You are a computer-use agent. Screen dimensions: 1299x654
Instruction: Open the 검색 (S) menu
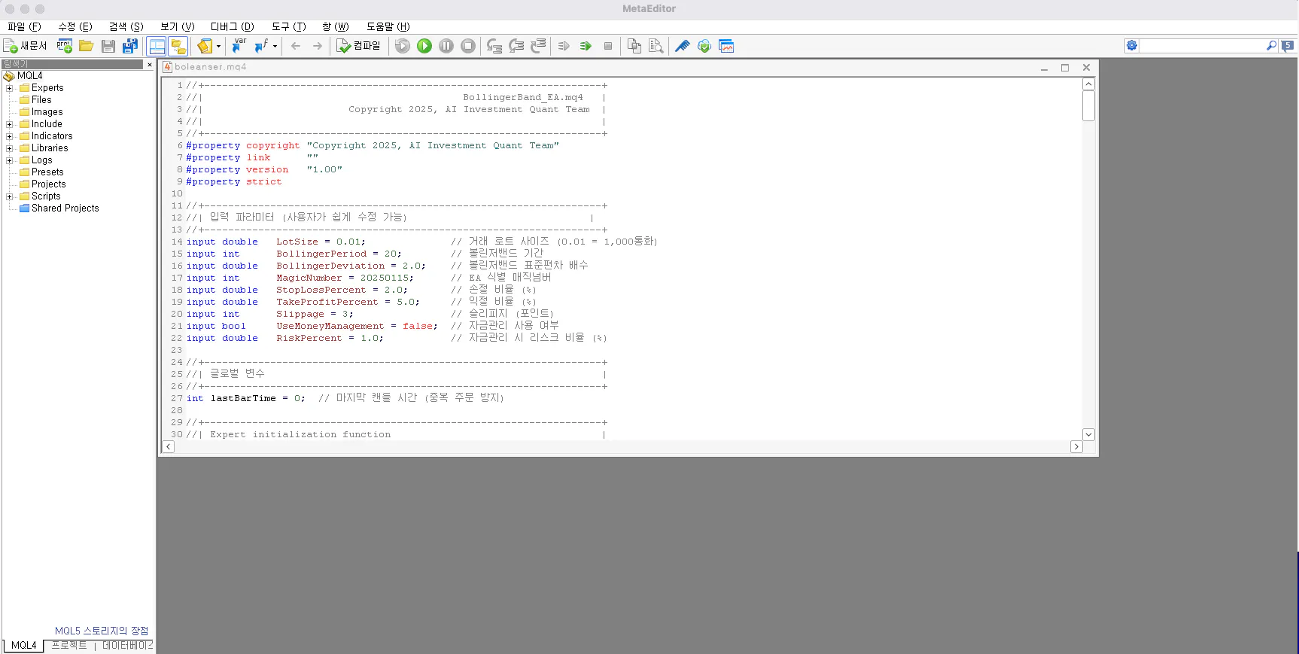tap(126, 26)
